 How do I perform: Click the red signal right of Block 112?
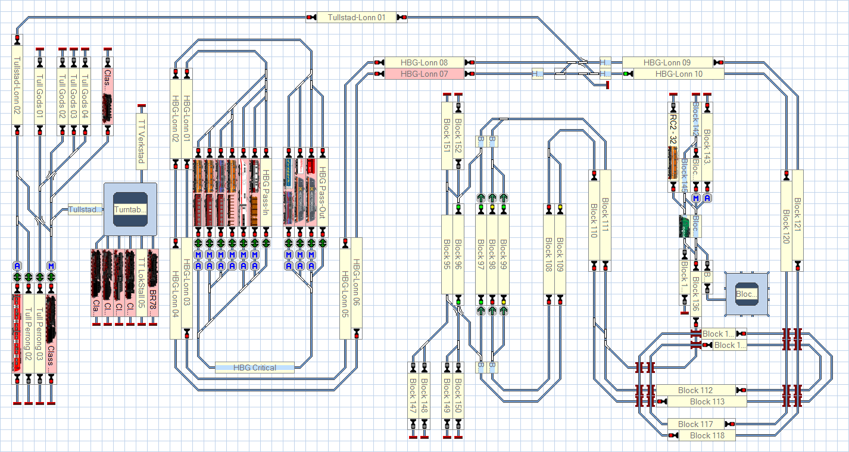click(741, 390)
